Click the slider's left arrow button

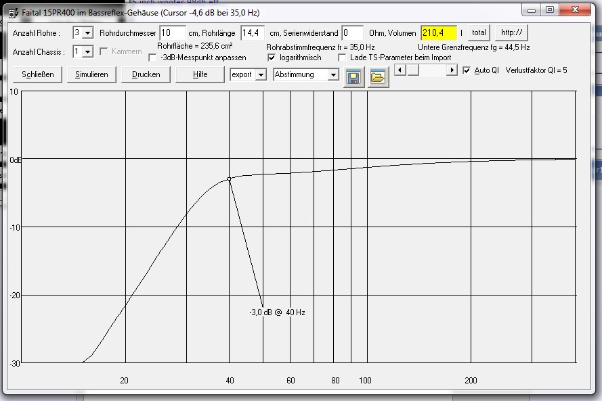400,70
